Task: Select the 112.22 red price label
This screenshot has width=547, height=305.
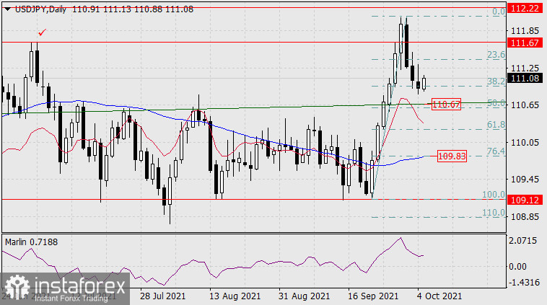Action: click(x=525, y=9)
